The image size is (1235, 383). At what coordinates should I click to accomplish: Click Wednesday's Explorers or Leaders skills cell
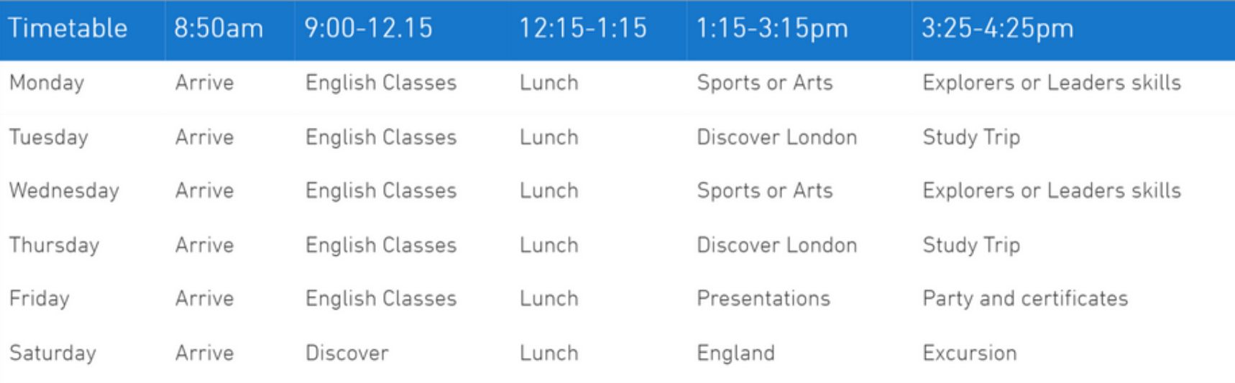(x=1052, y=190)
